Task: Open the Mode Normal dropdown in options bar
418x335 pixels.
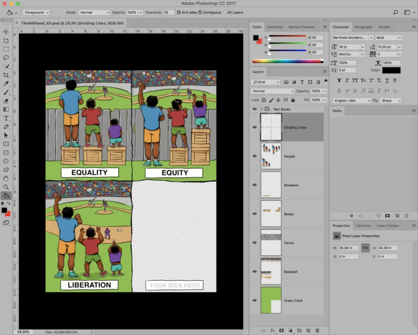Action: coord(94,12)
